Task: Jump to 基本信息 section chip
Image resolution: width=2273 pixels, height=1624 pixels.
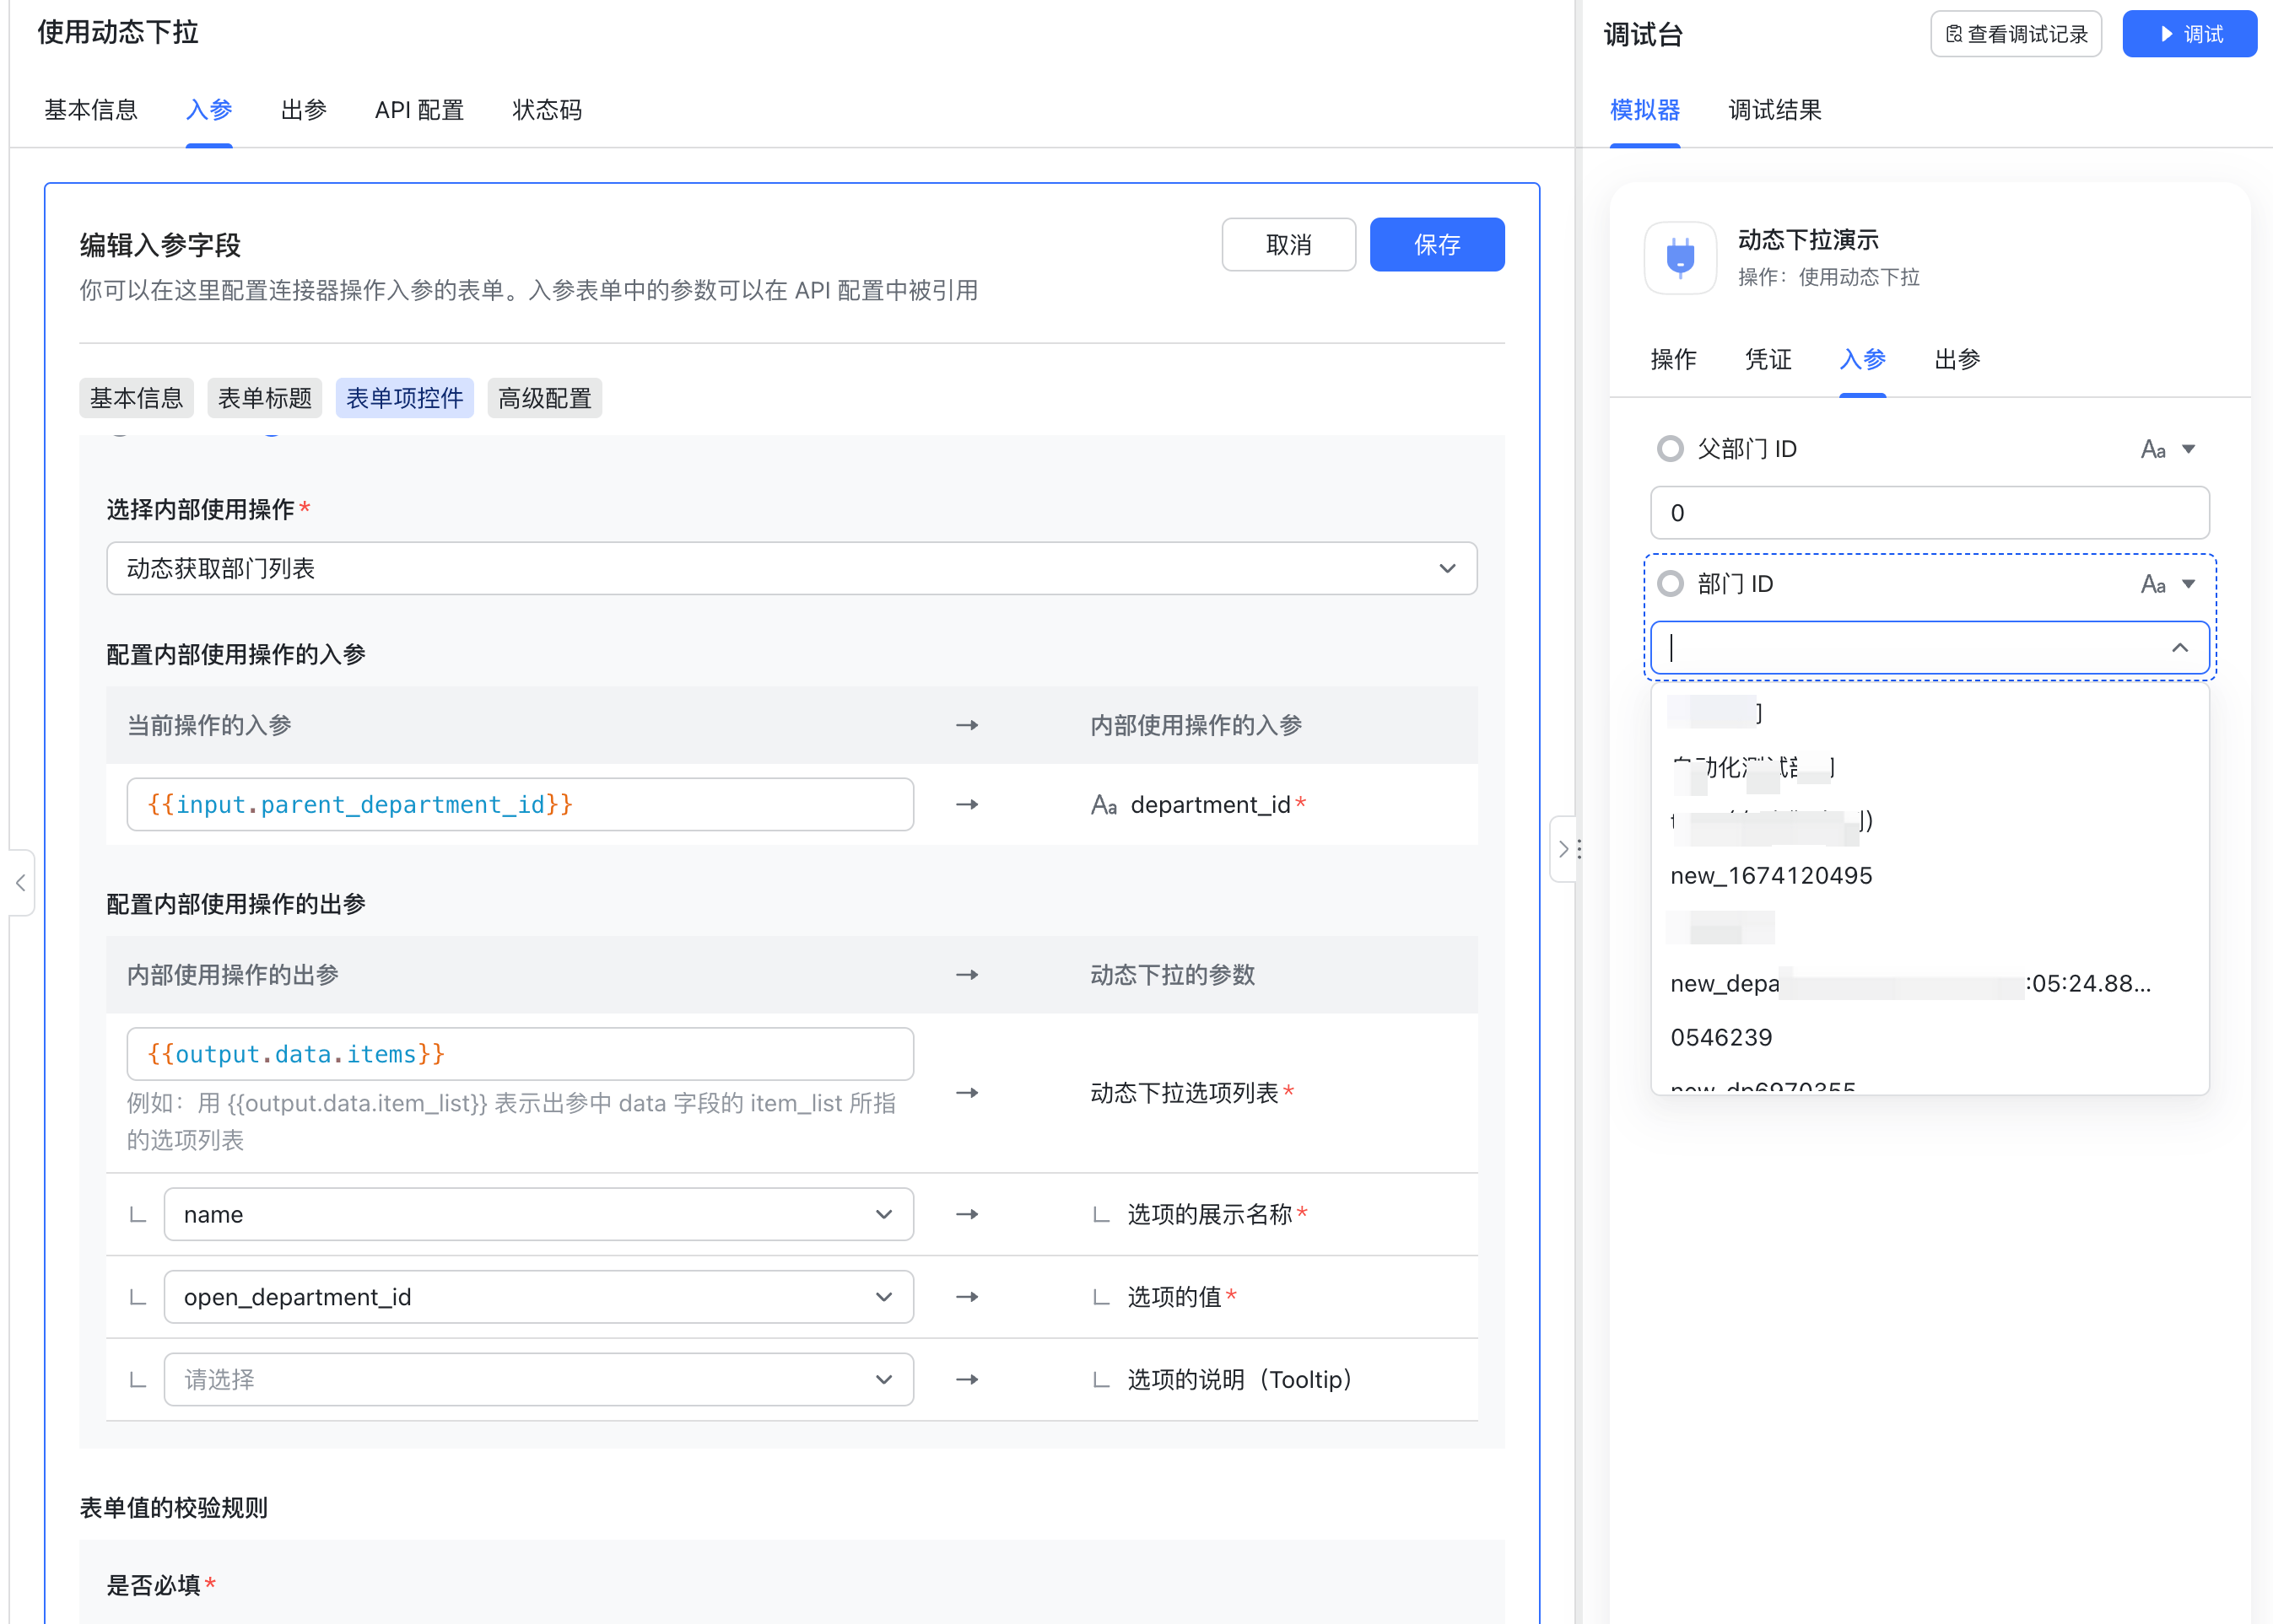Action: [137, 399]
